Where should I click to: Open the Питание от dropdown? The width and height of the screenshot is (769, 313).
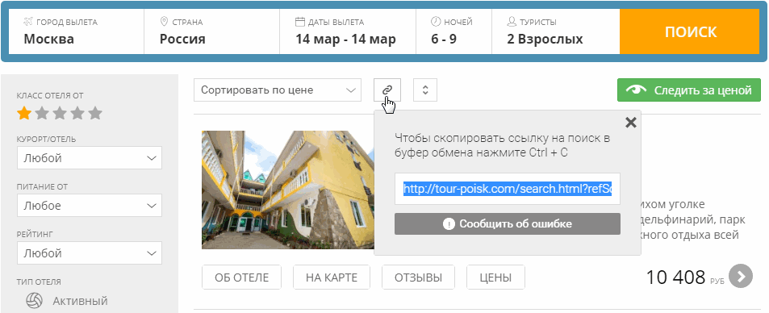pyautogui.click(x=90, y=206)
